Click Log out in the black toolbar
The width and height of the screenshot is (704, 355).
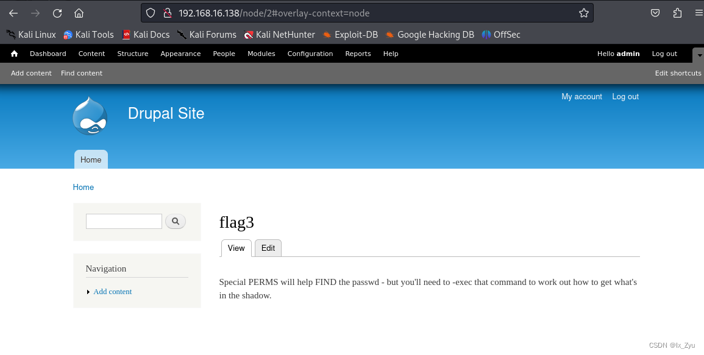click(x=664, y=54)
